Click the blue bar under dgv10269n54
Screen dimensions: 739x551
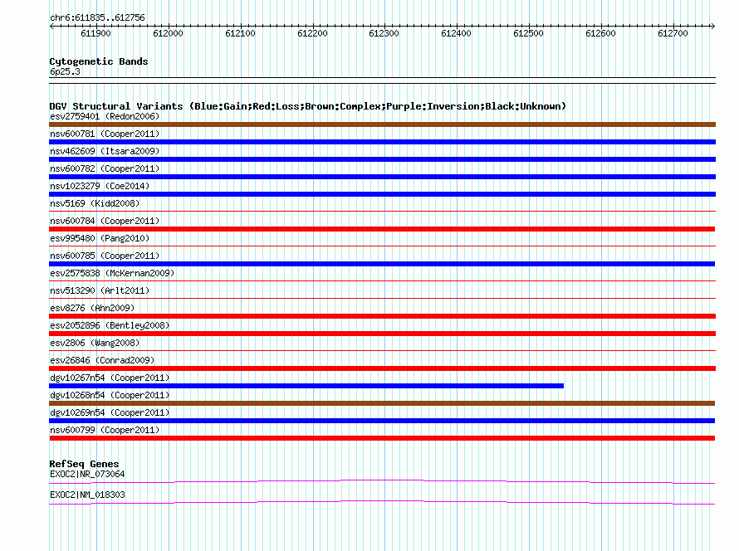(382, 421)
